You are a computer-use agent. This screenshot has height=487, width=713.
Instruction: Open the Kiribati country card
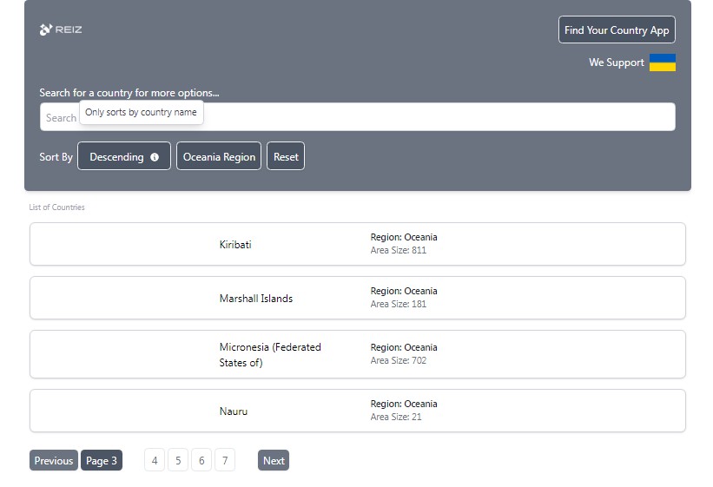357,244
